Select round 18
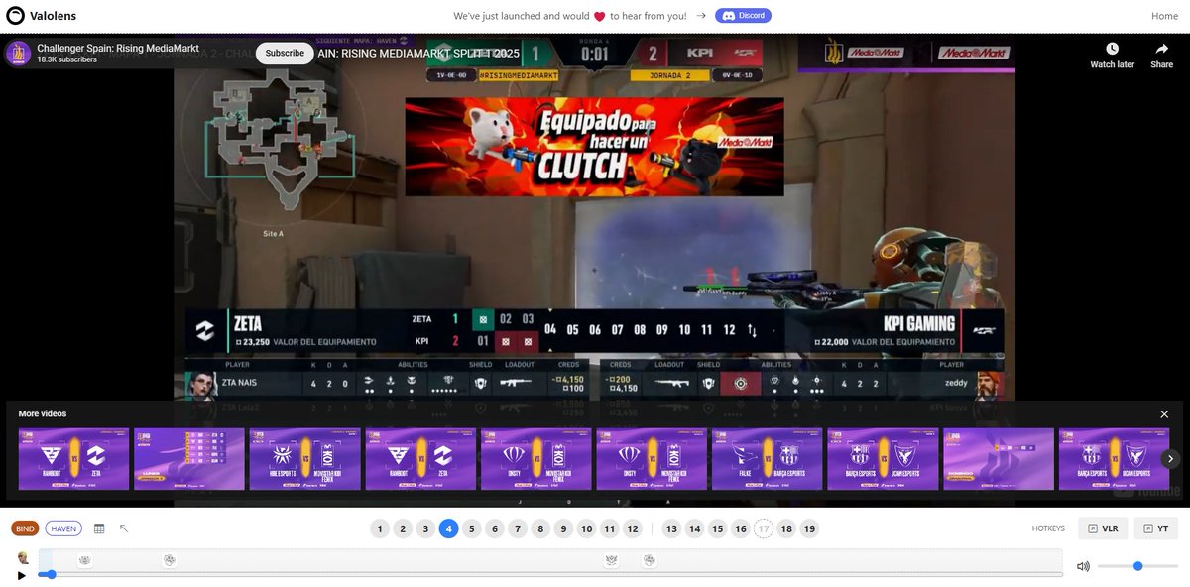1190x587 pixels. click(x=786, y=528)
